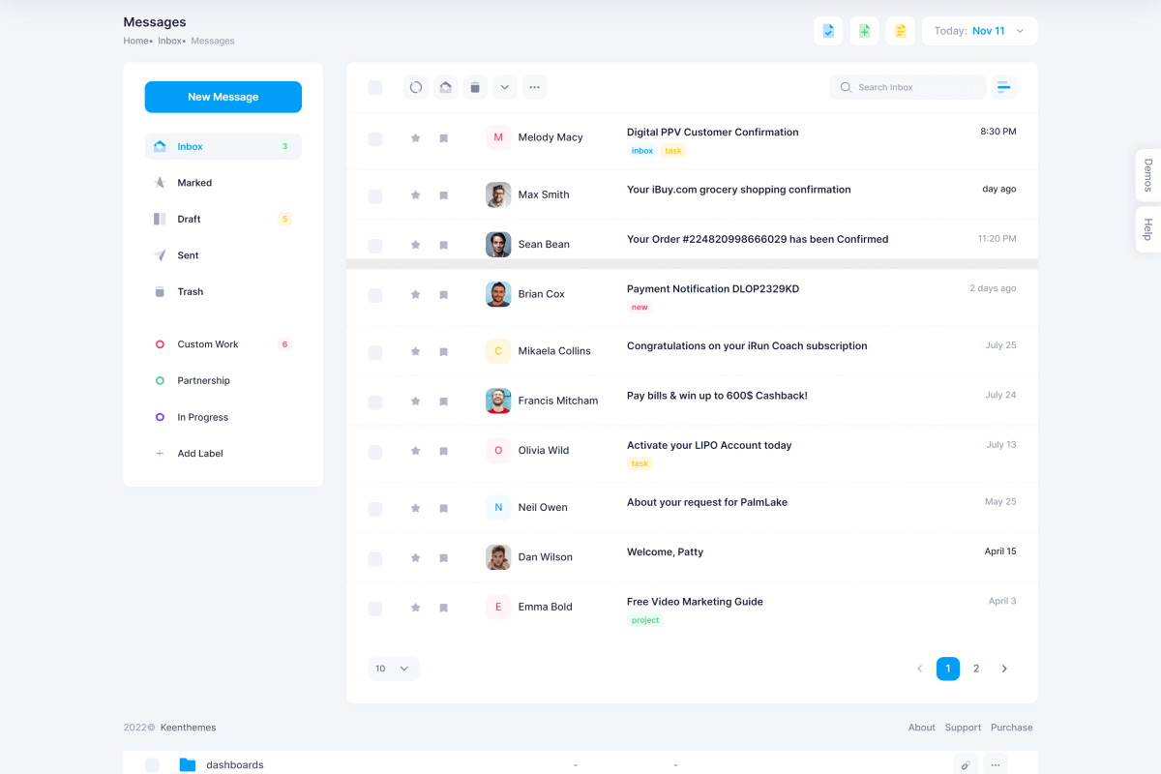Open the Draft folder in sidebar
This screenshot has width=1161, height=774.
pyautogui.click(x=190, y=220)
